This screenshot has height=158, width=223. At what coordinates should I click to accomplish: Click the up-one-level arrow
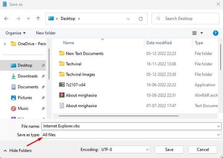[x=38, y=18]
